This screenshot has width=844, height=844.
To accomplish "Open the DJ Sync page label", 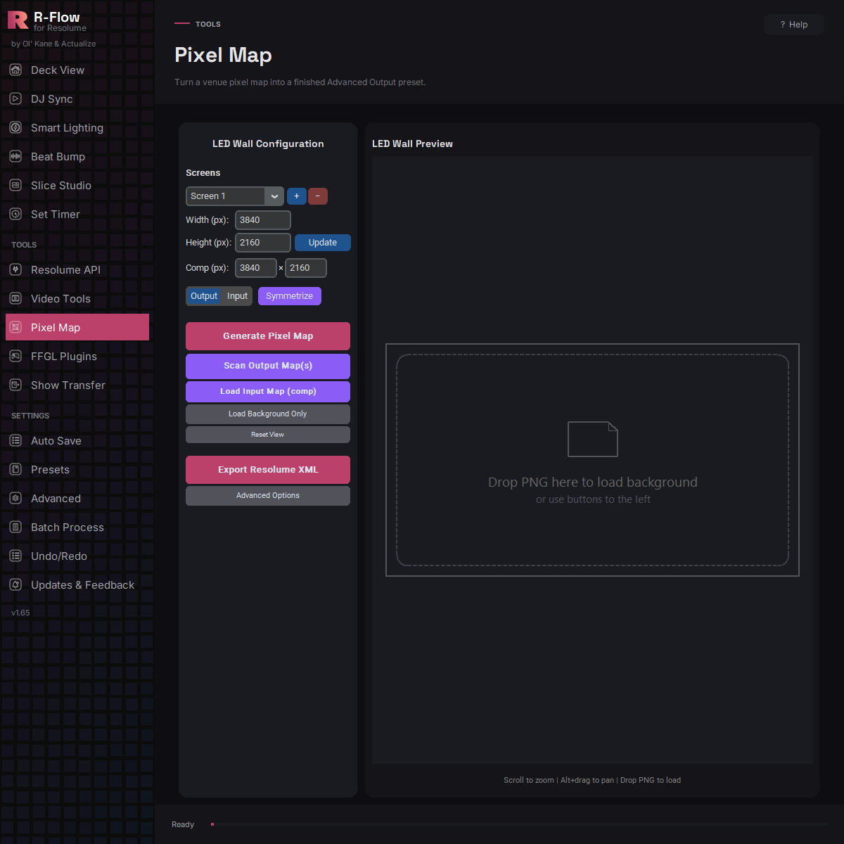I will pos(52,99).
